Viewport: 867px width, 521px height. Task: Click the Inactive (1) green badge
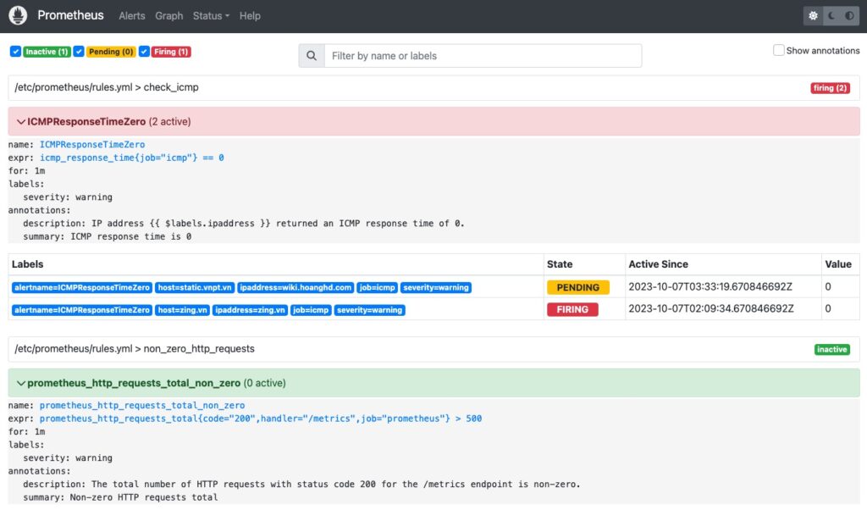(47, 52)
